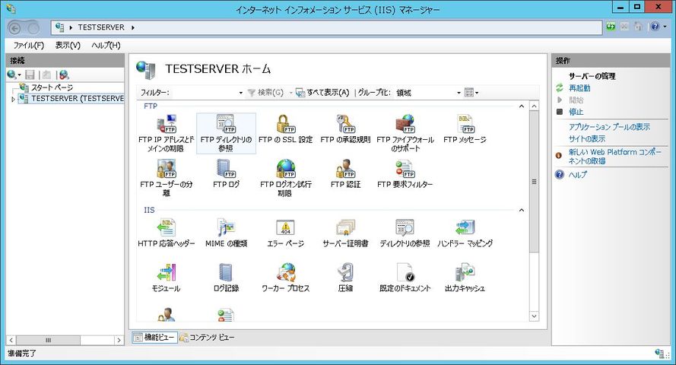Open FTP 認証 feature

(345, 174)
